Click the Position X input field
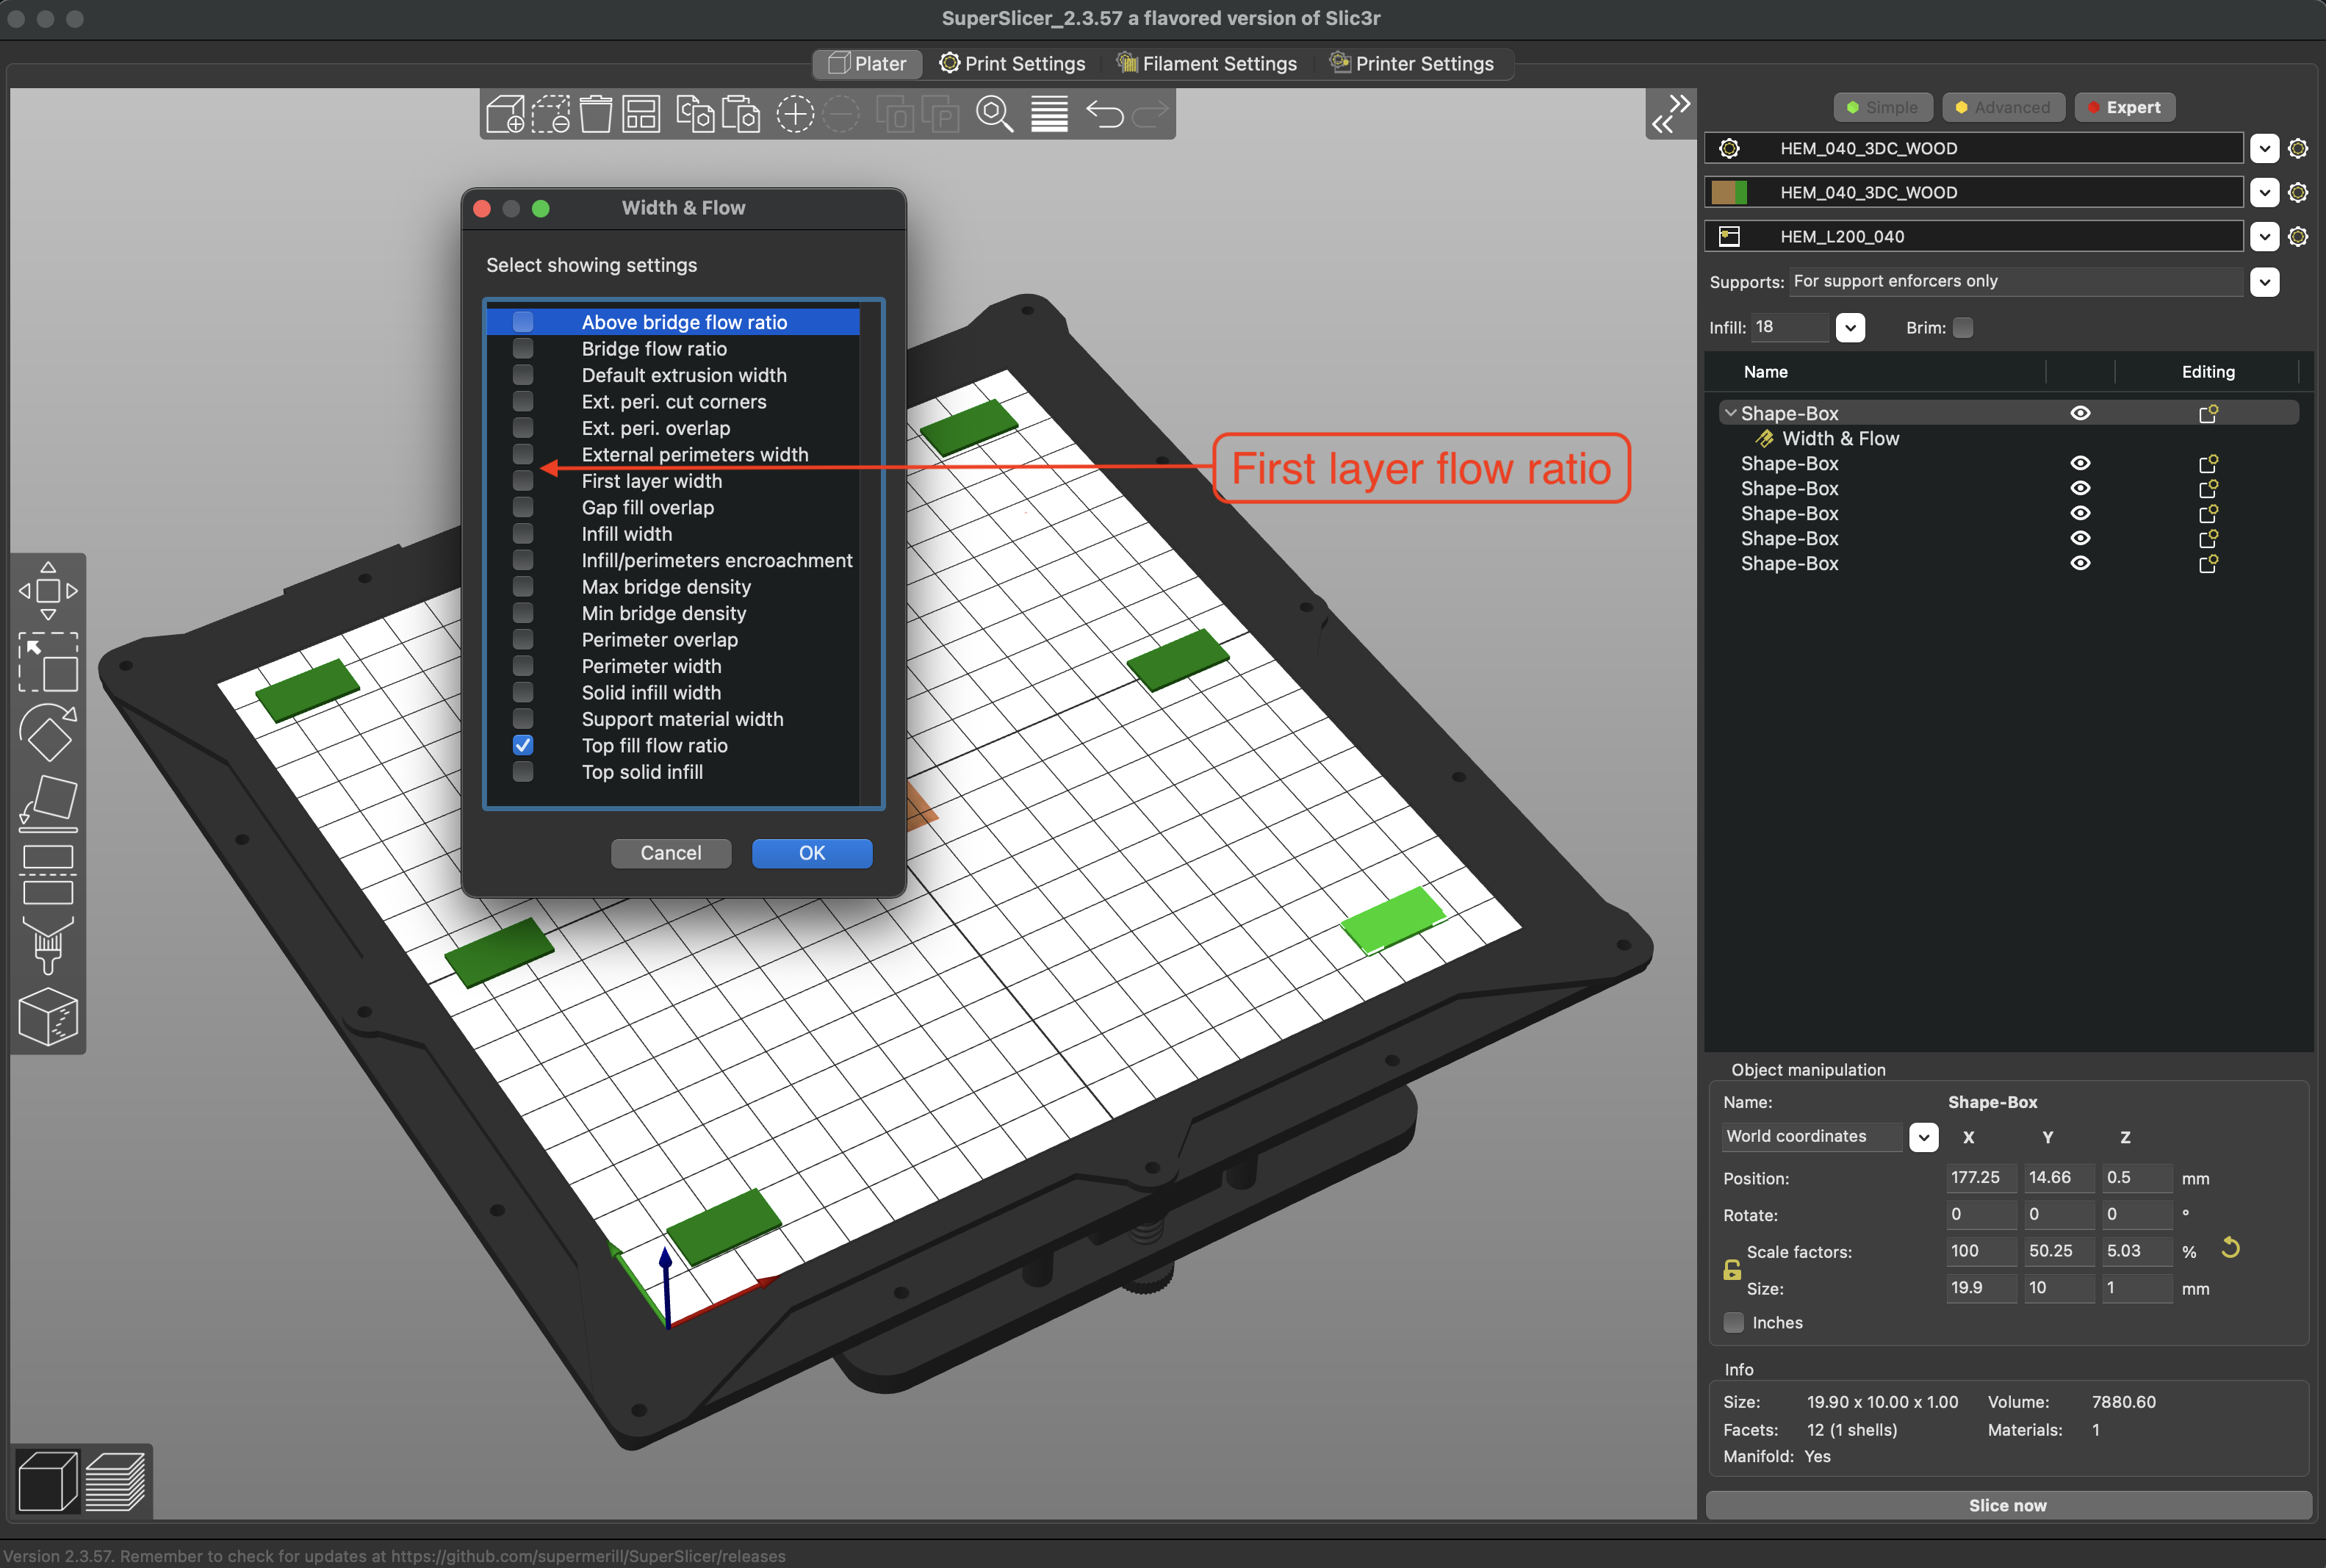2326x1568 pixels. (x=1980, y=1177)
